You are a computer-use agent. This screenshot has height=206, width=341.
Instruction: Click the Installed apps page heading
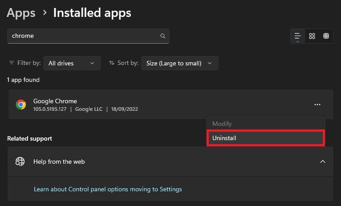[x=92, y=13]
